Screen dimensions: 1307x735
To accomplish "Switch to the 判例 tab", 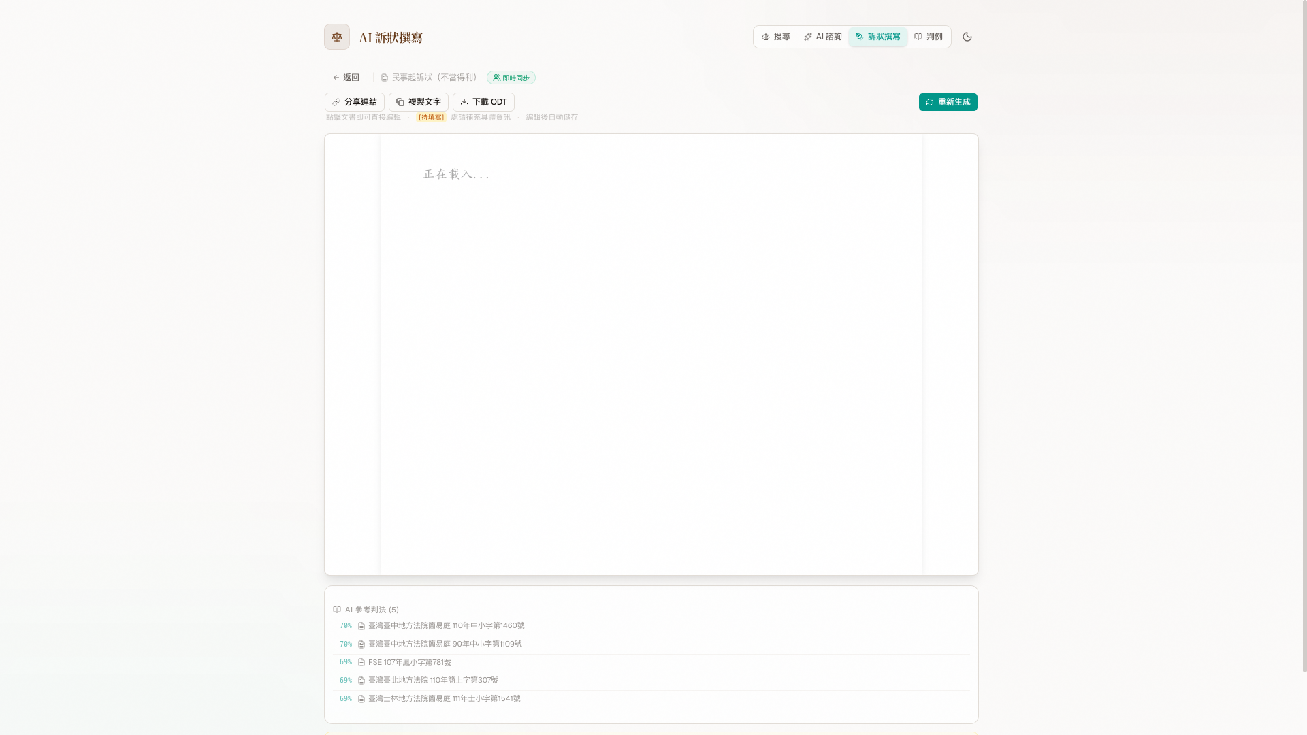I will tap(929, 37).
